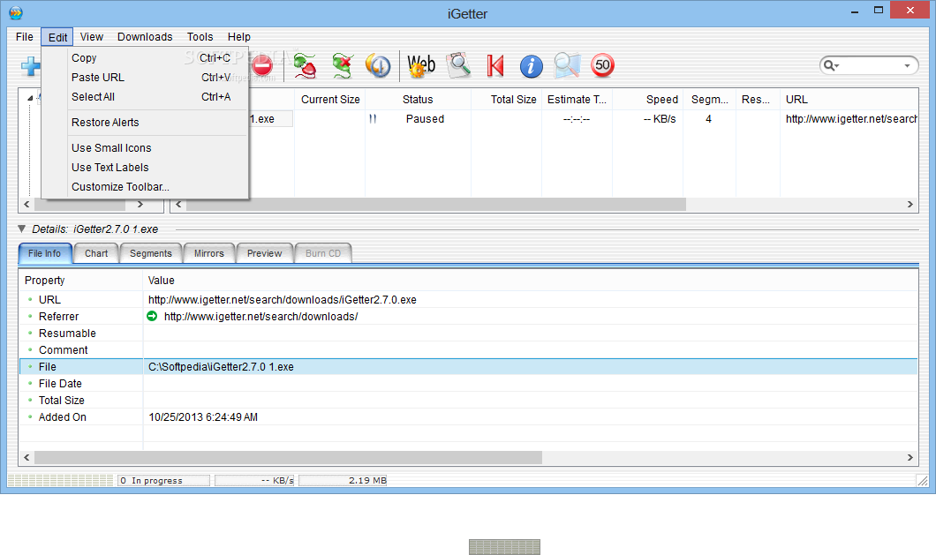Choose Copy from Edit menu
Image resolution: width=936 pixels, height=555 pixels.
click(145, 58)
